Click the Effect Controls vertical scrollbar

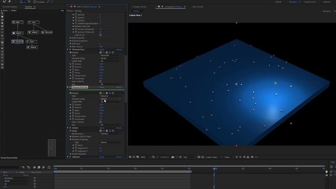(126, 79)
